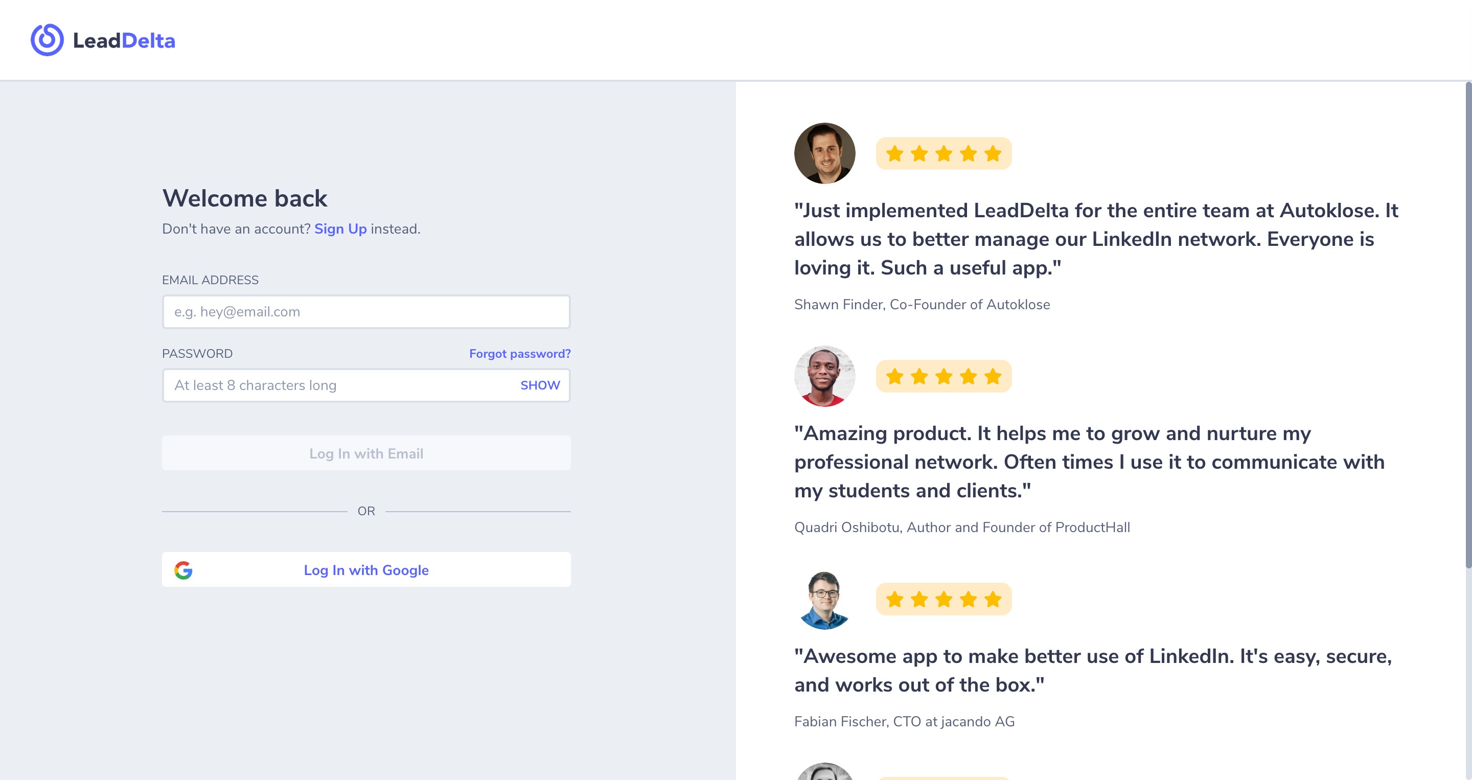
Task: Open Quadri Oshibotu's profile photo
Action: coord(824,376)
